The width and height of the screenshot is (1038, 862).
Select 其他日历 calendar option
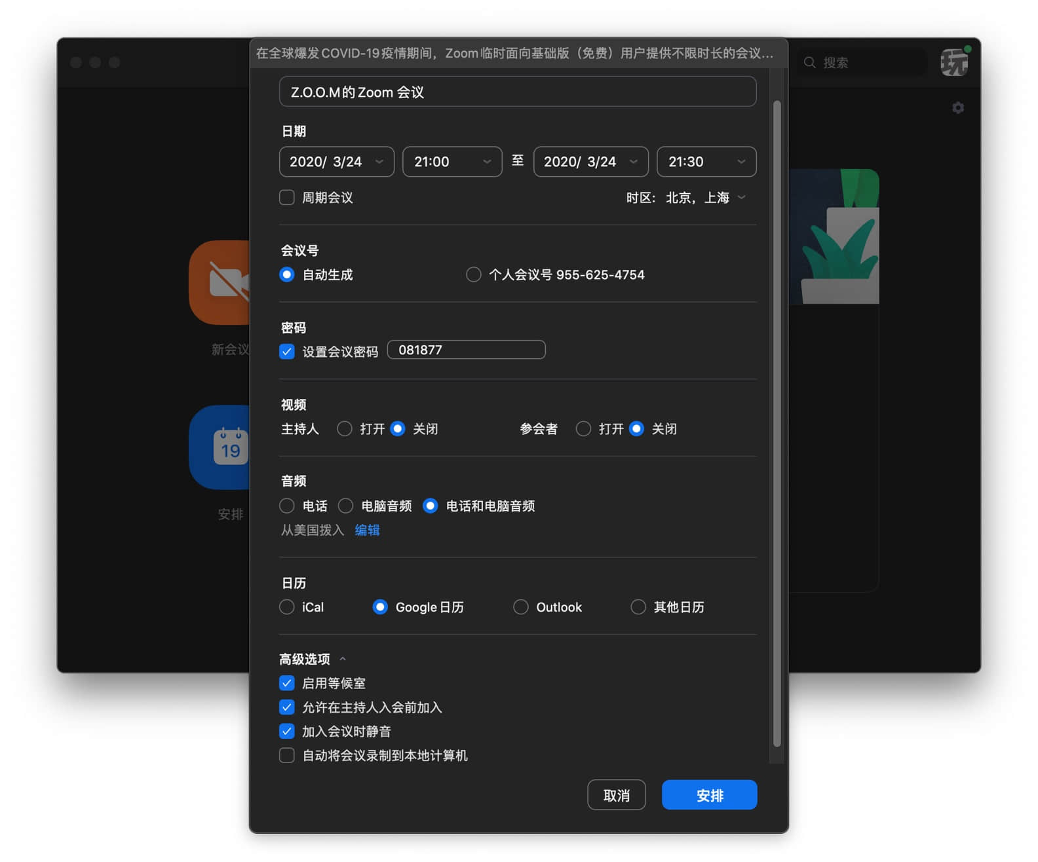[x=638, y=607]
